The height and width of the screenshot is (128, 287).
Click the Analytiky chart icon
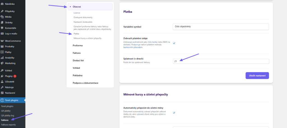(x=2, y=58)
